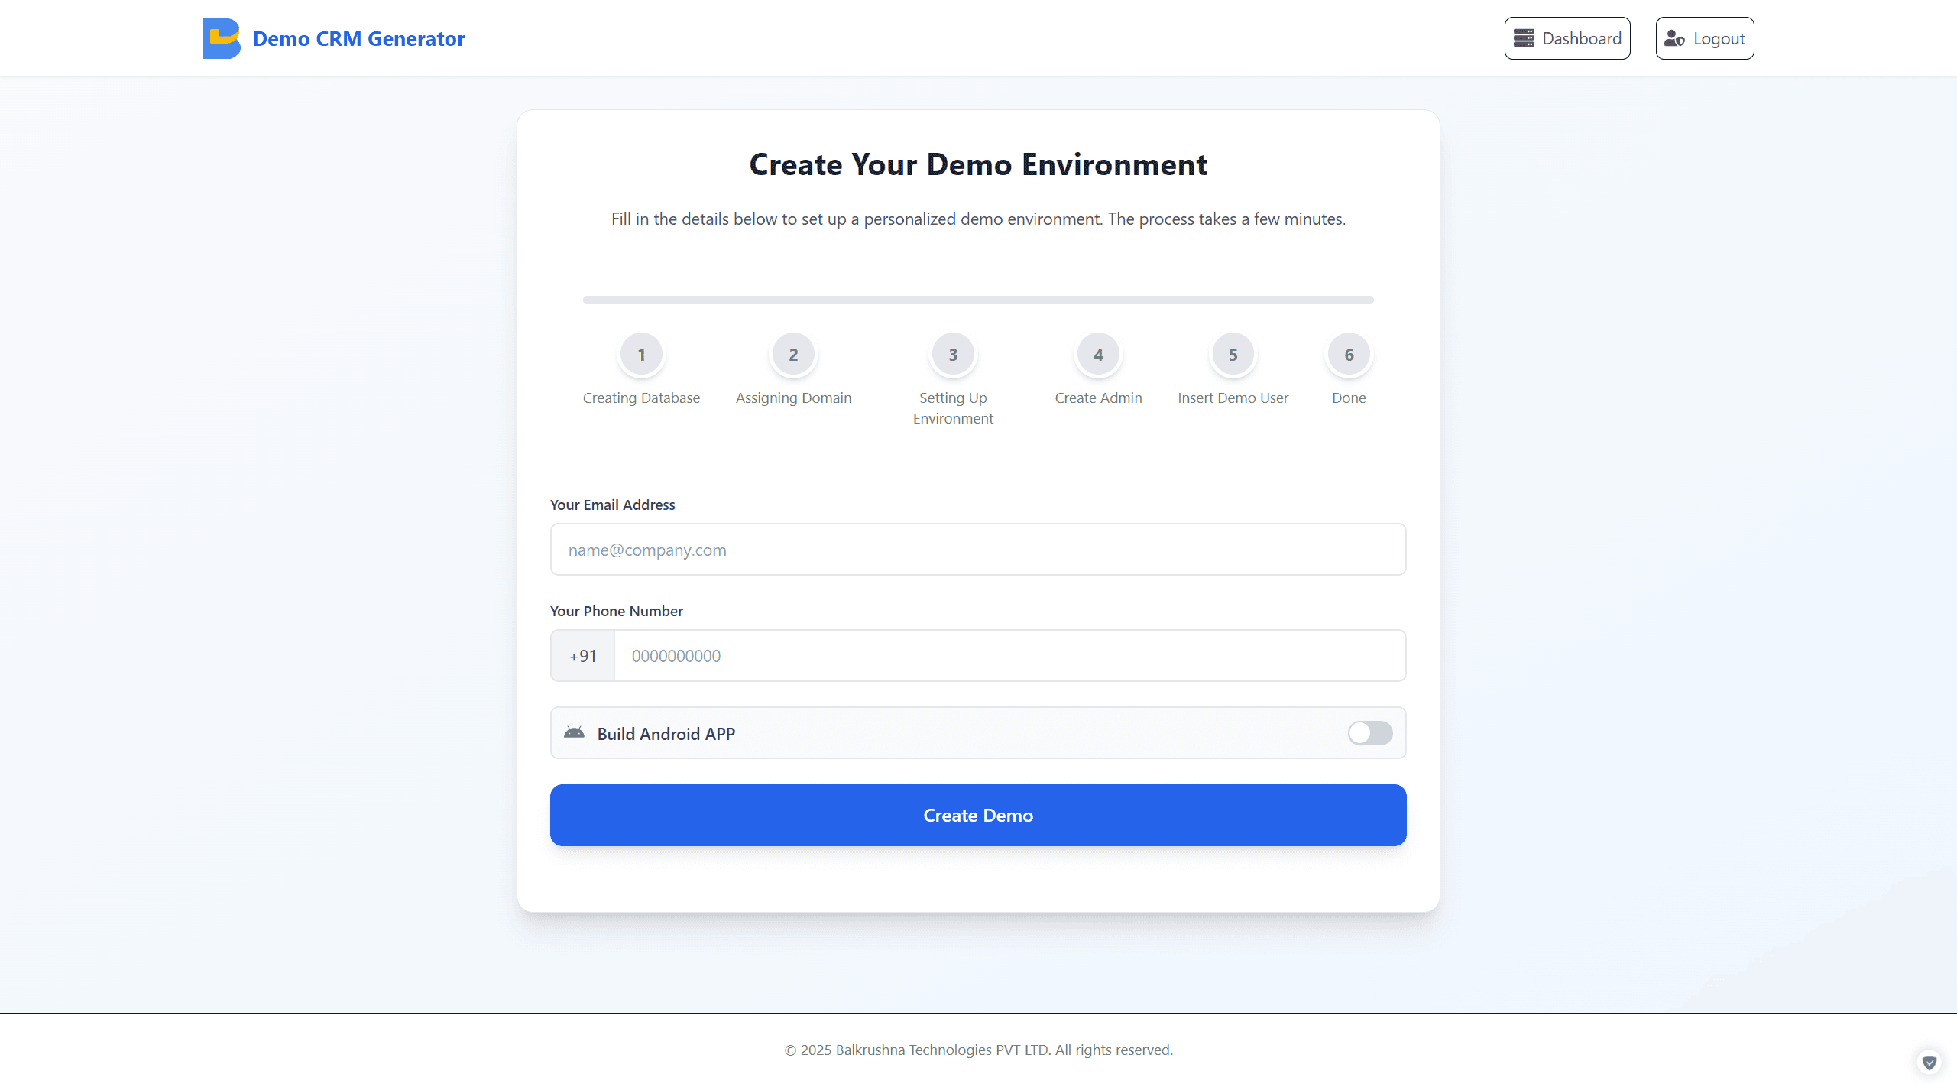Select step 5 Insert Demo User
This screenshot has width=1957, height=1084.
pos(1233,353)
